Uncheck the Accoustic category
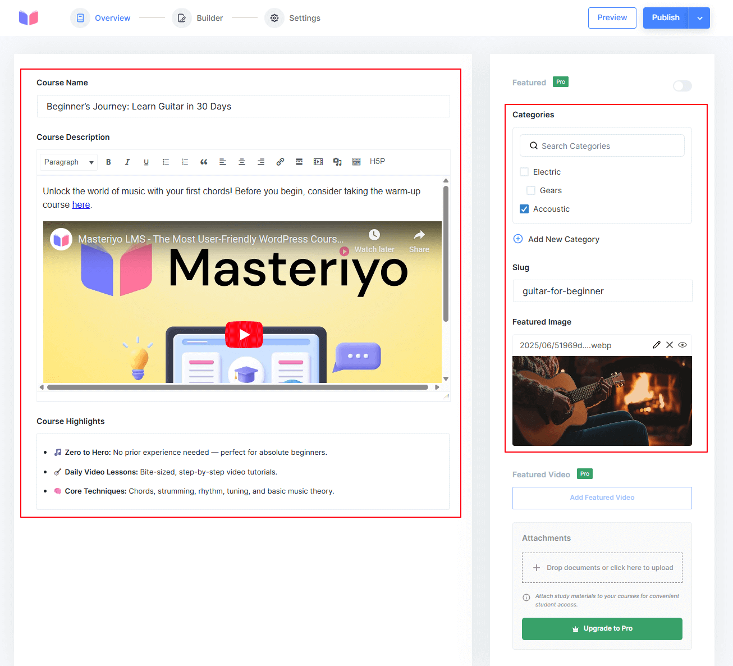 coord(524,209)
